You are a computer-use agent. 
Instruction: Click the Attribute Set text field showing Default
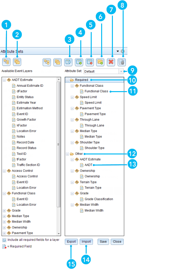tap(101, 71)
